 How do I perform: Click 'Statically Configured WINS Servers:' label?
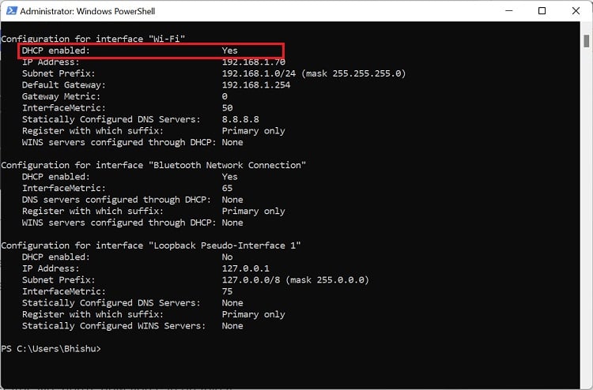(114, 326)
